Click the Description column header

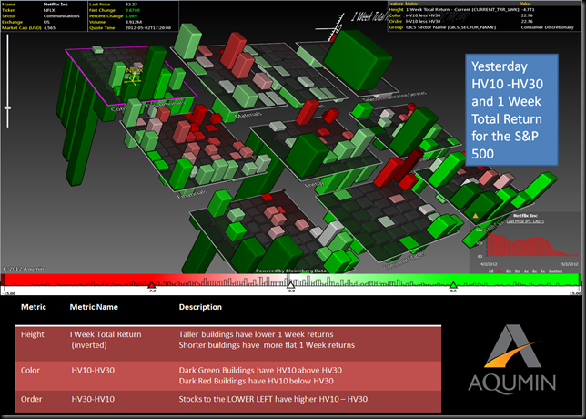200,307
